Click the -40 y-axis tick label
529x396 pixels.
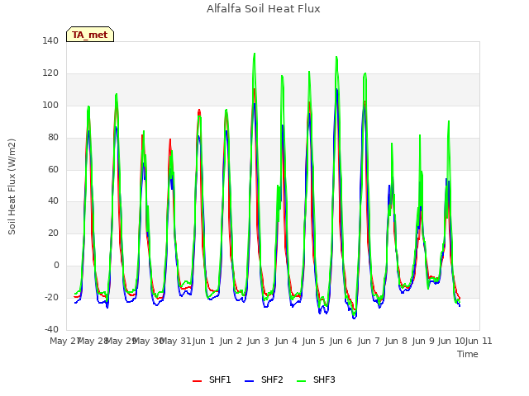(x=51, y=329)
